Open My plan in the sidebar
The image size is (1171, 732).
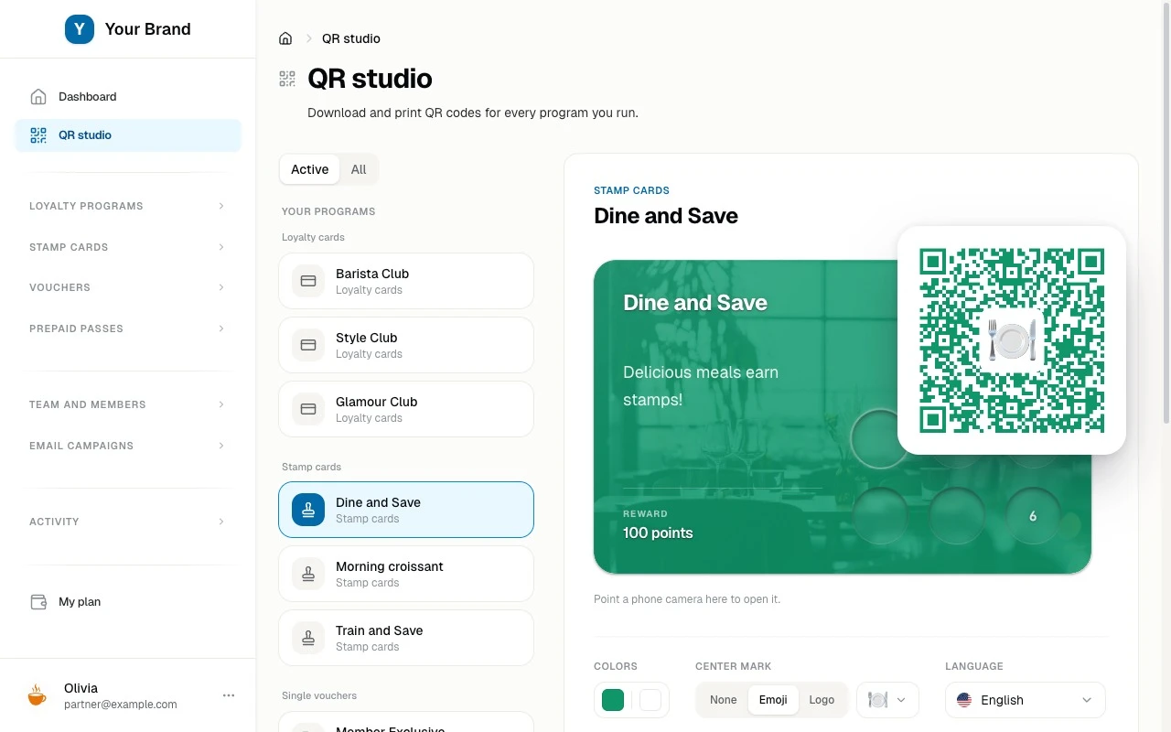(128, 602)
